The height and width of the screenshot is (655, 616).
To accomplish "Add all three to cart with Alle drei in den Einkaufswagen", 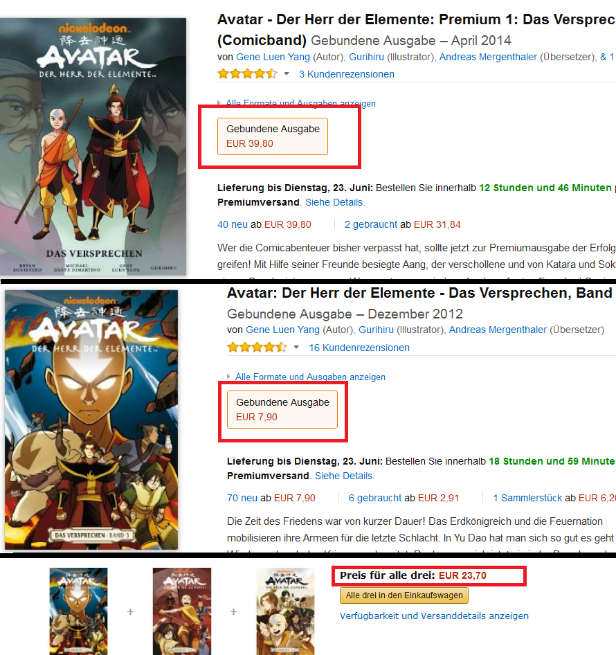I will pos(404,595).
